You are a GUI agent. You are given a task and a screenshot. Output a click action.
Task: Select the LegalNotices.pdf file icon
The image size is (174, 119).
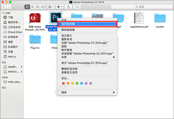[139, 18]
